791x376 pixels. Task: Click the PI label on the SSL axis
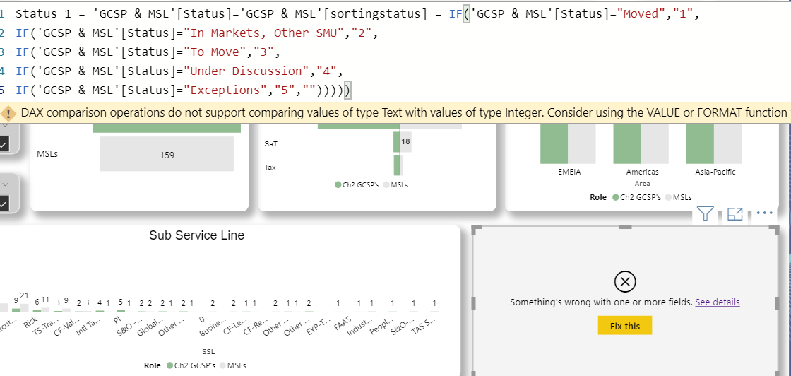117,320
